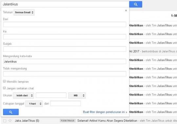
Task: Click the Mengandung kata-kata field with Jalantikus
Action: click(x=65, y=62)
